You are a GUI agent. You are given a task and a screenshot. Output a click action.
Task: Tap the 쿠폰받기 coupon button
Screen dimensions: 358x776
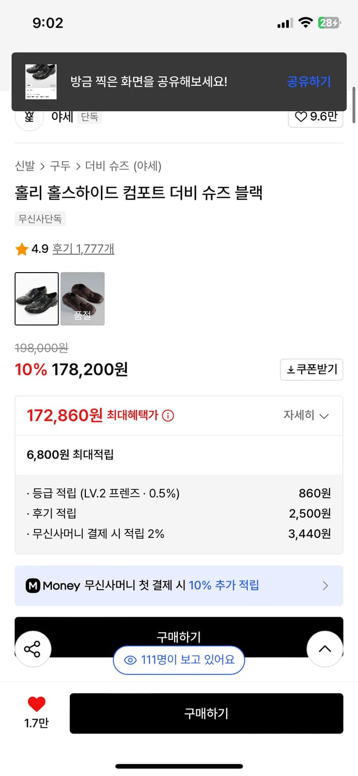312,369
